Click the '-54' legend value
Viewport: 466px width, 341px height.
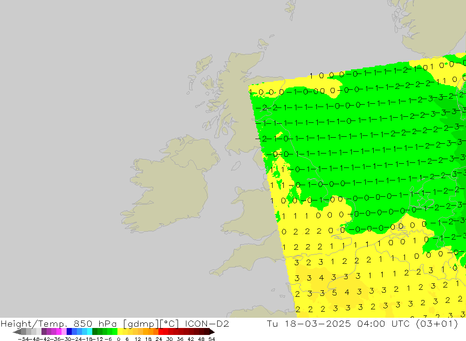pos(23,339)
